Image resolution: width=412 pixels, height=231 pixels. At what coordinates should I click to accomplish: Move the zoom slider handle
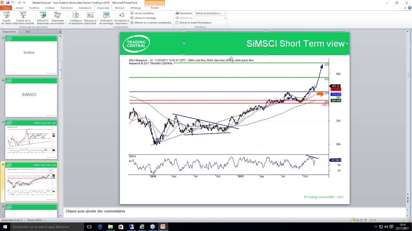392,220
